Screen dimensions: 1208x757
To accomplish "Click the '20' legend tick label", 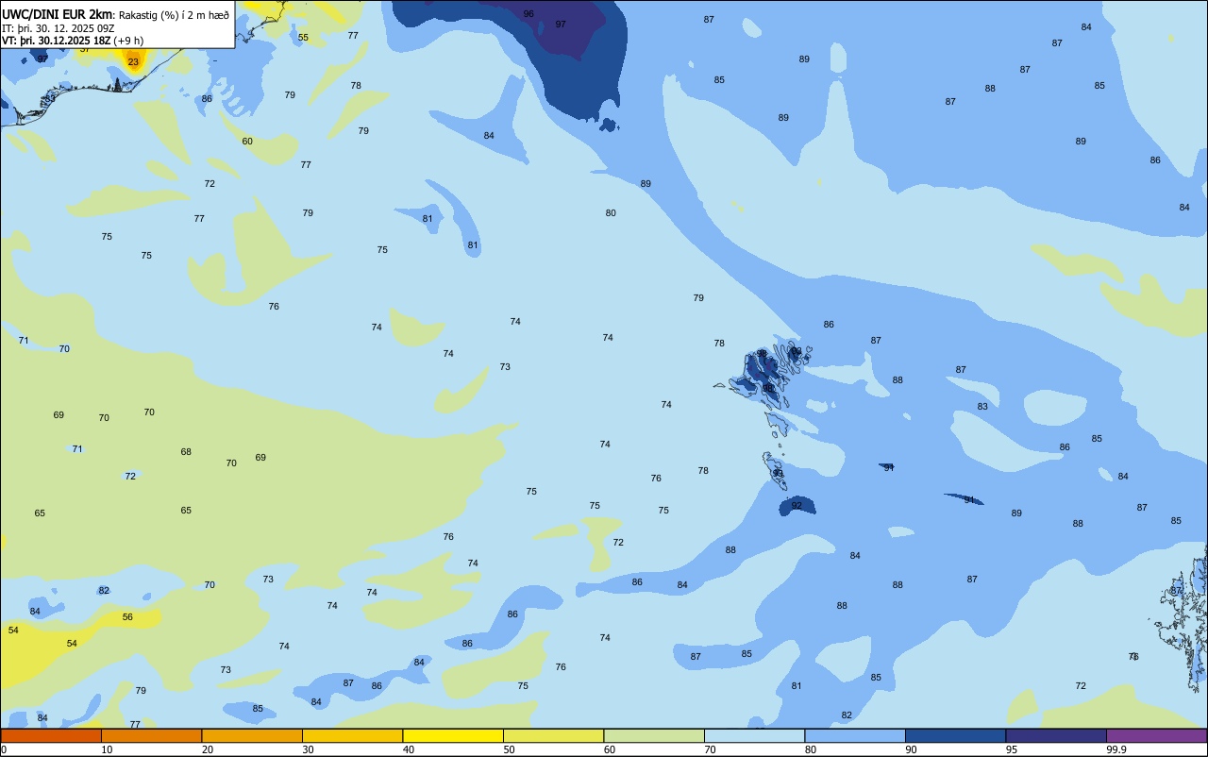I will tap(207, 749).
